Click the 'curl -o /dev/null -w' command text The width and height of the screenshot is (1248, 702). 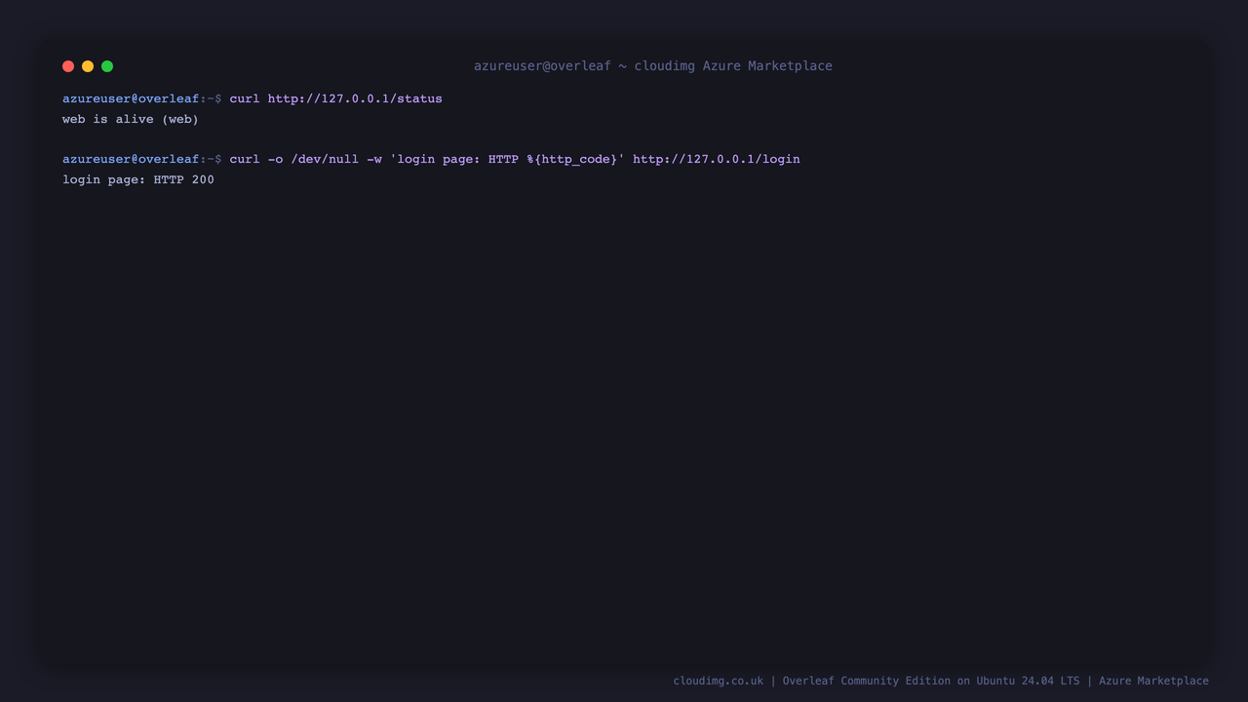[306, 159]
